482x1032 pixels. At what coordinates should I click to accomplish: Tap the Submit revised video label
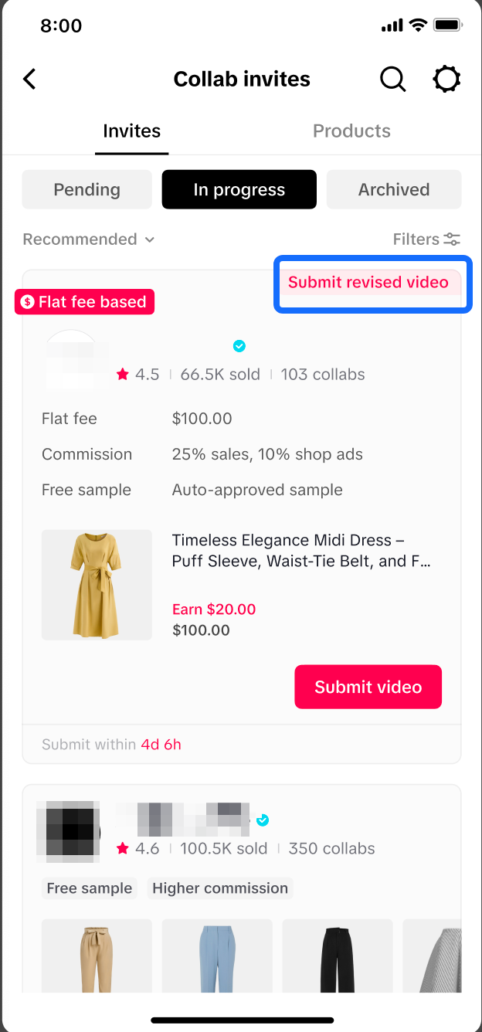pyautogui.click(x=368, y=282)
